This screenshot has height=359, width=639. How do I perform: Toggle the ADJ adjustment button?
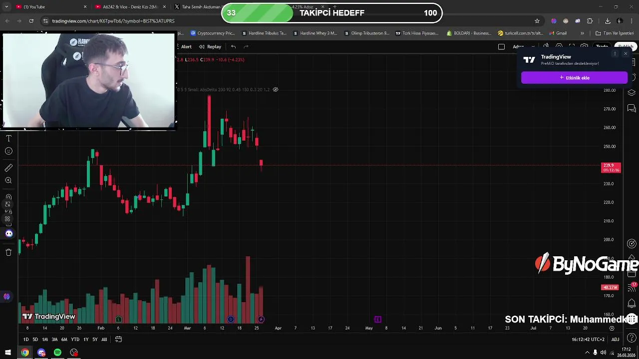tap(615, 339)
